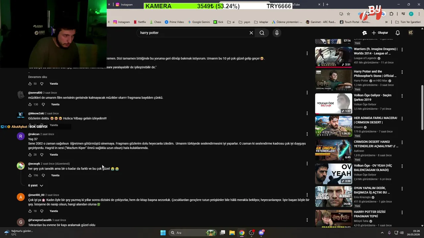The image size is (424, 238).
Task: Open the kitaplar bookmark folder
Action: [x=261, y=22]
